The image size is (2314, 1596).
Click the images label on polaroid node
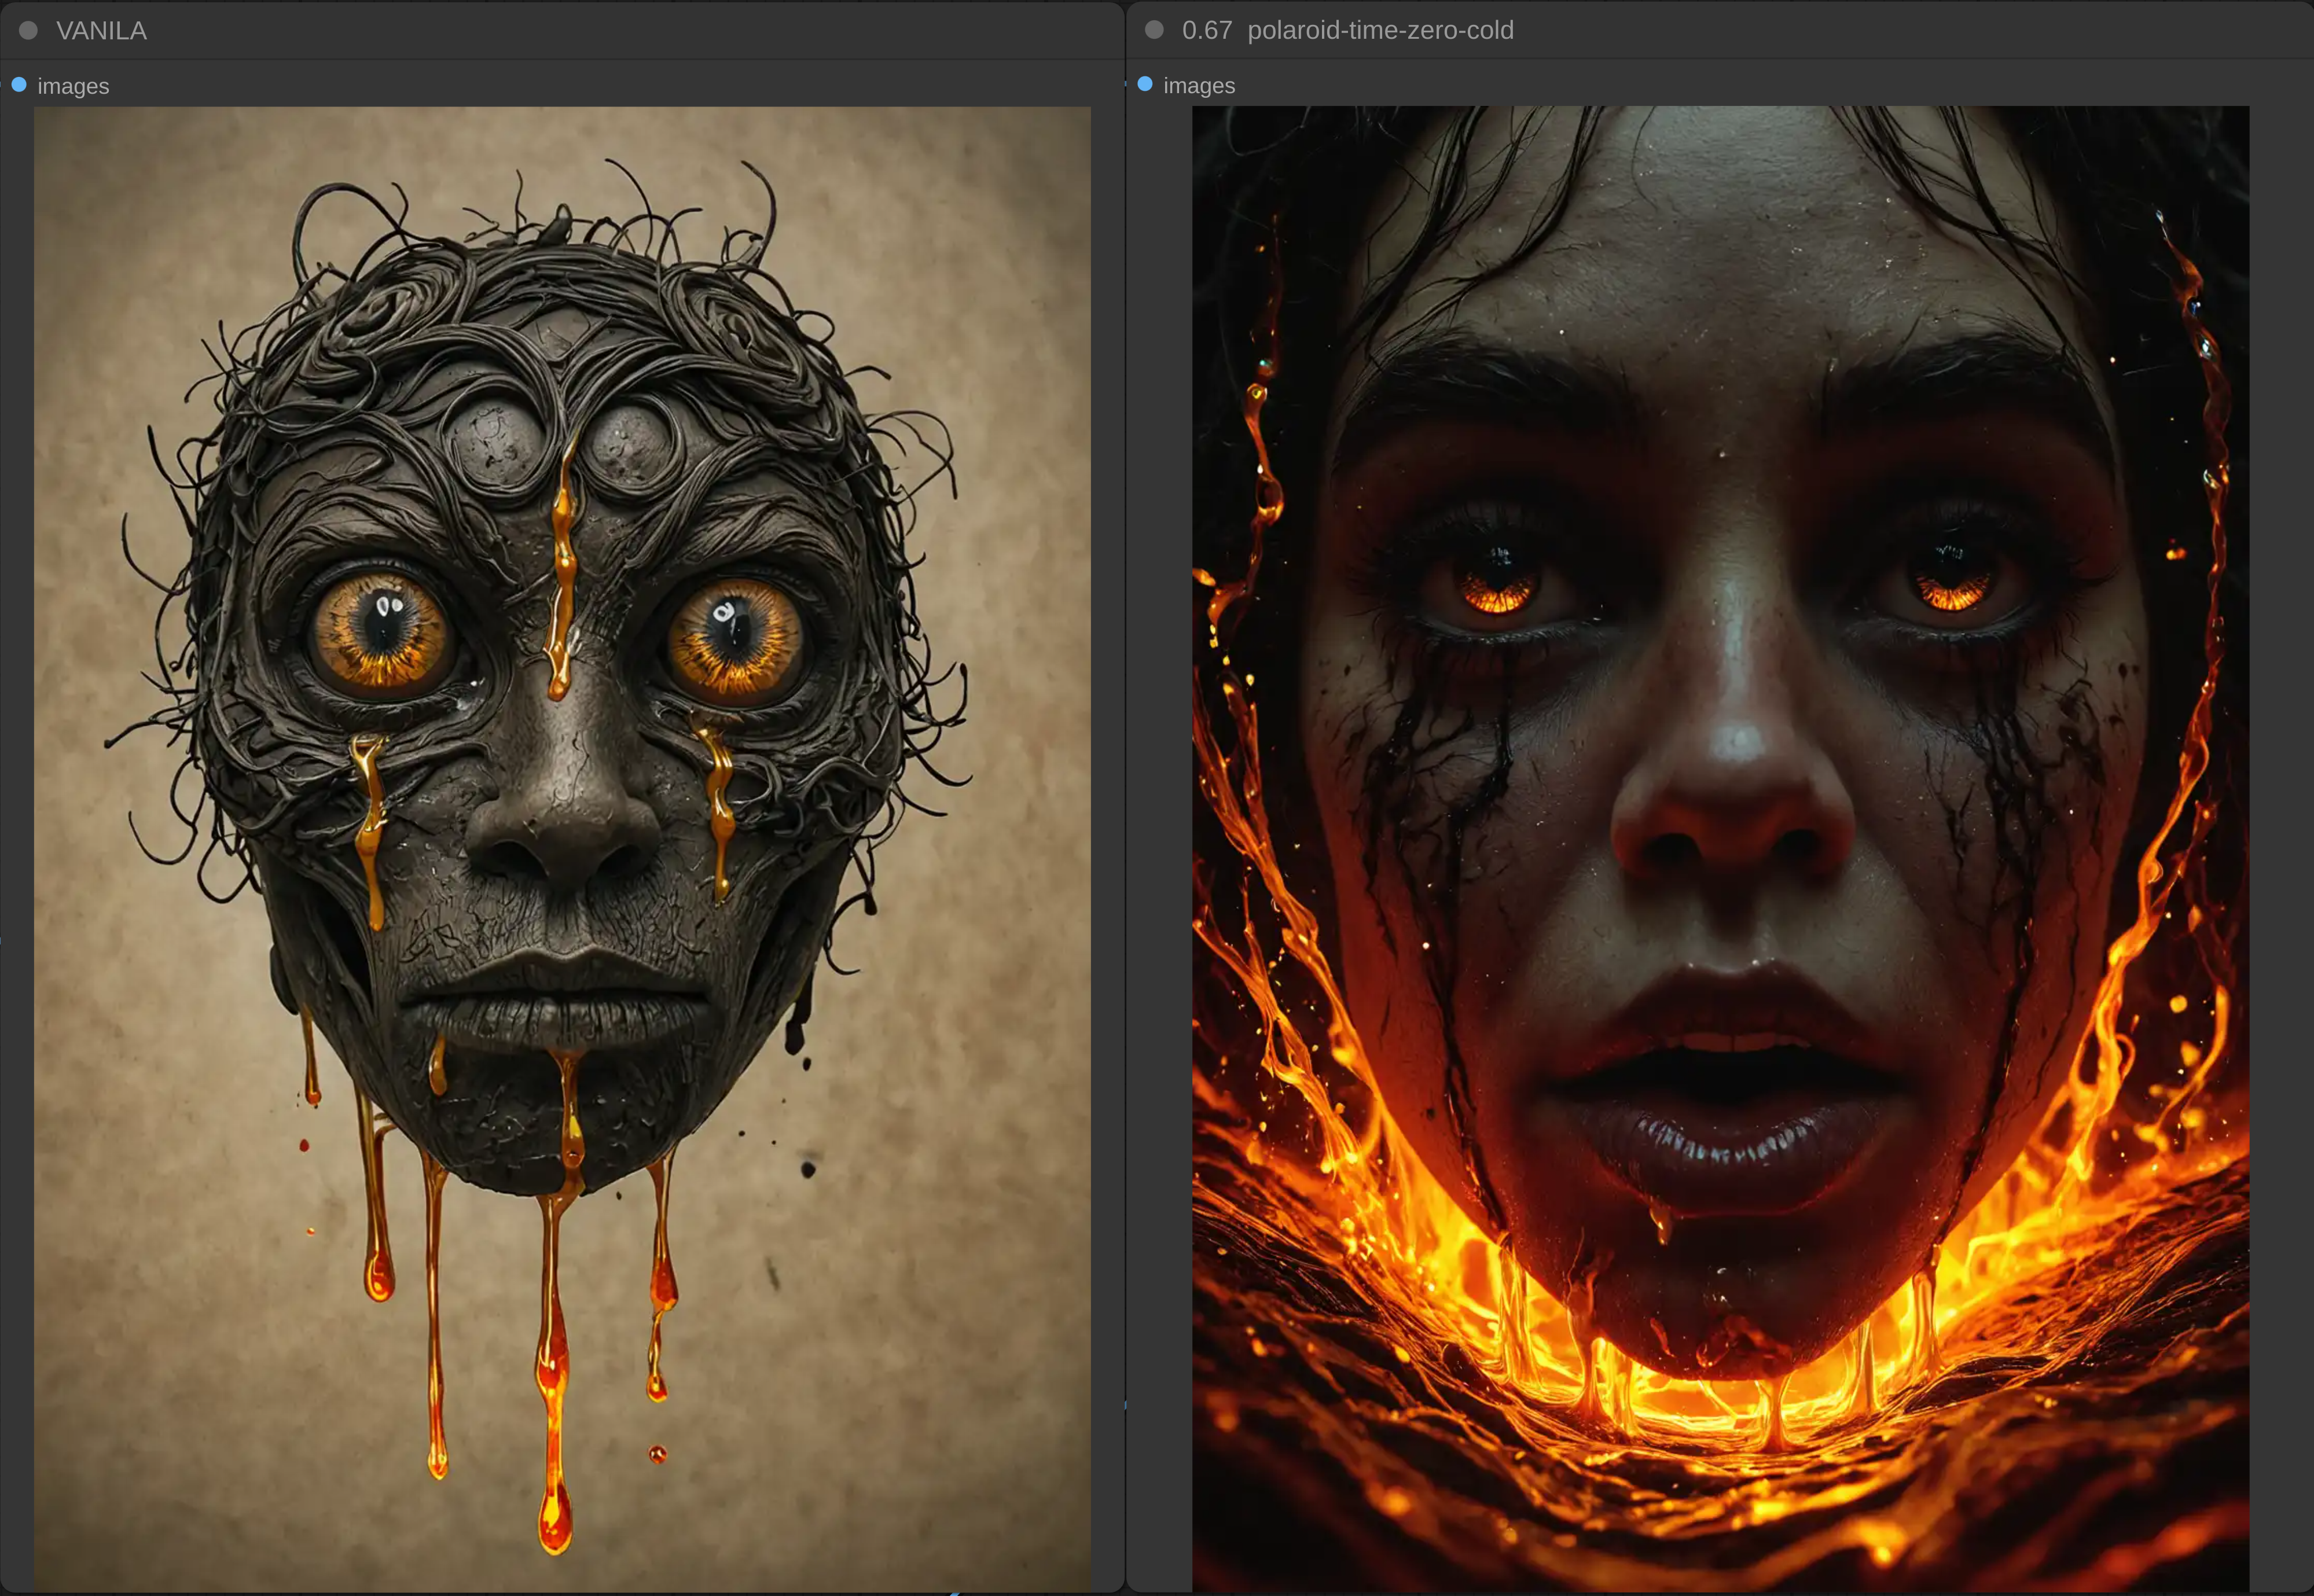1199,86
